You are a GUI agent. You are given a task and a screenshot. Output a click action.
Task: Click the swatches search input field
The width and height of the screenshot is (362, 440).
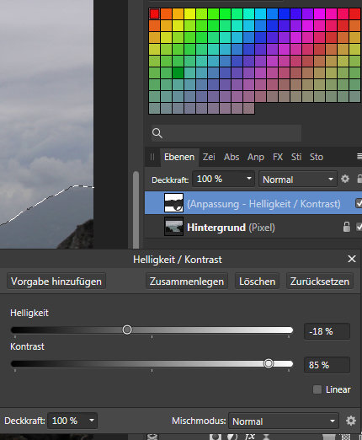(x=226, y=133)
